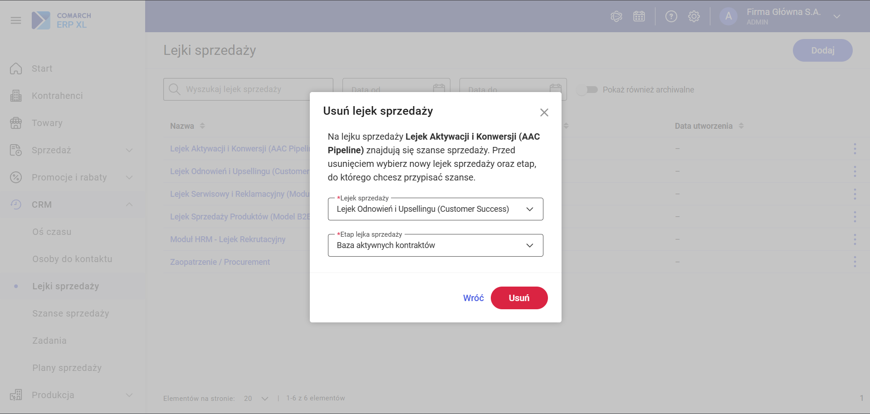870x414 pixels.
Task: Open the settings gear icon
Action: point(694,16)
